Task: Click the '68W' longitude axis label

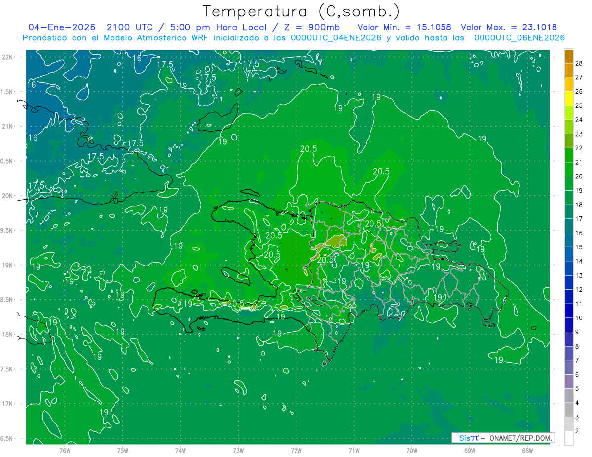Action: [x=527, y=450]
